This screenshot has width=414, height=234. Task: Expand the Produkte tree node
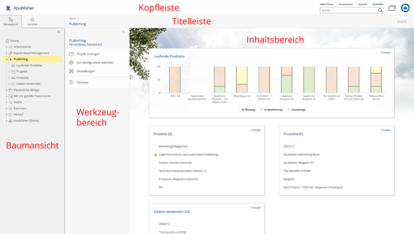coord(9,78)
